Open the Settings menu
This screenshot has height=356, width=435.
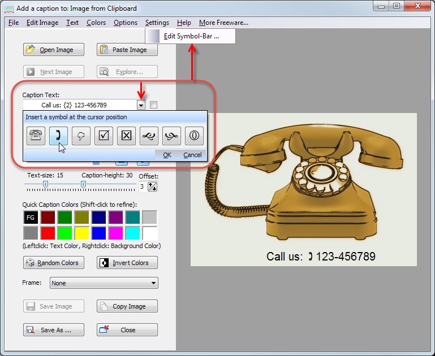157,23
